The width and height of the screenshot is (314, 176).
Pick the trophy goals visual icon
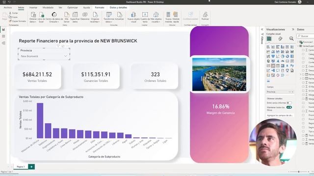pyautogui.click(x=288, y=70)
